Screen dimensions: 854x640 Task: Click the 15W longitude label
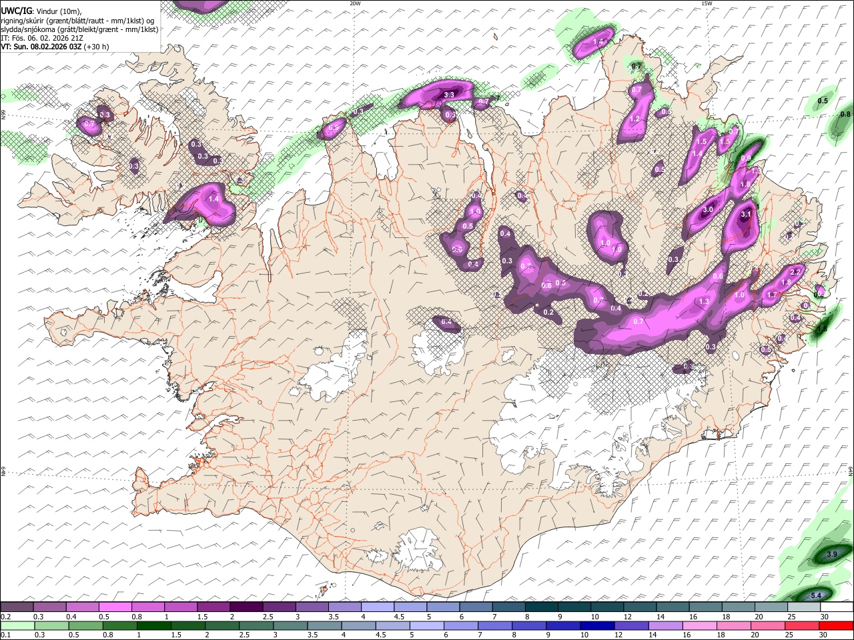707,3
